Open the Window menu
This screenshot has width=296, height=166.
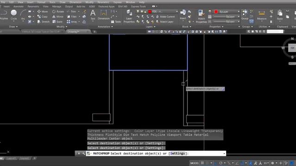click(x=130, y=2)
